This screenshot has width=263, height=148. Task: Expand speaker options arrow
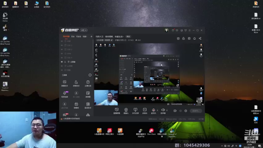tap(167, 110)
